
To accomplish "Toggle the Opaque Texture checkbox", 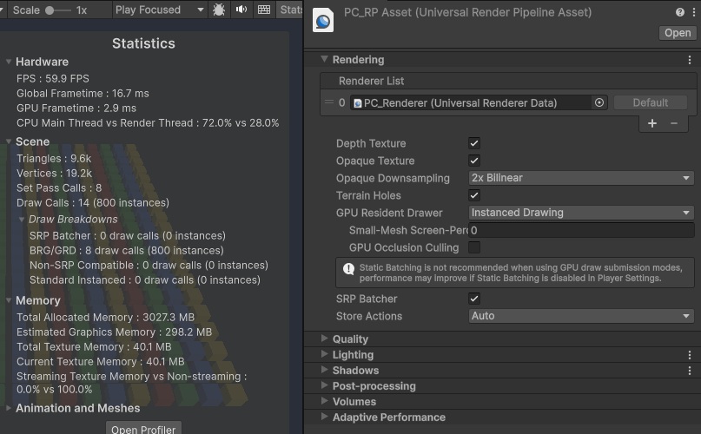I will tap(474, 161).
